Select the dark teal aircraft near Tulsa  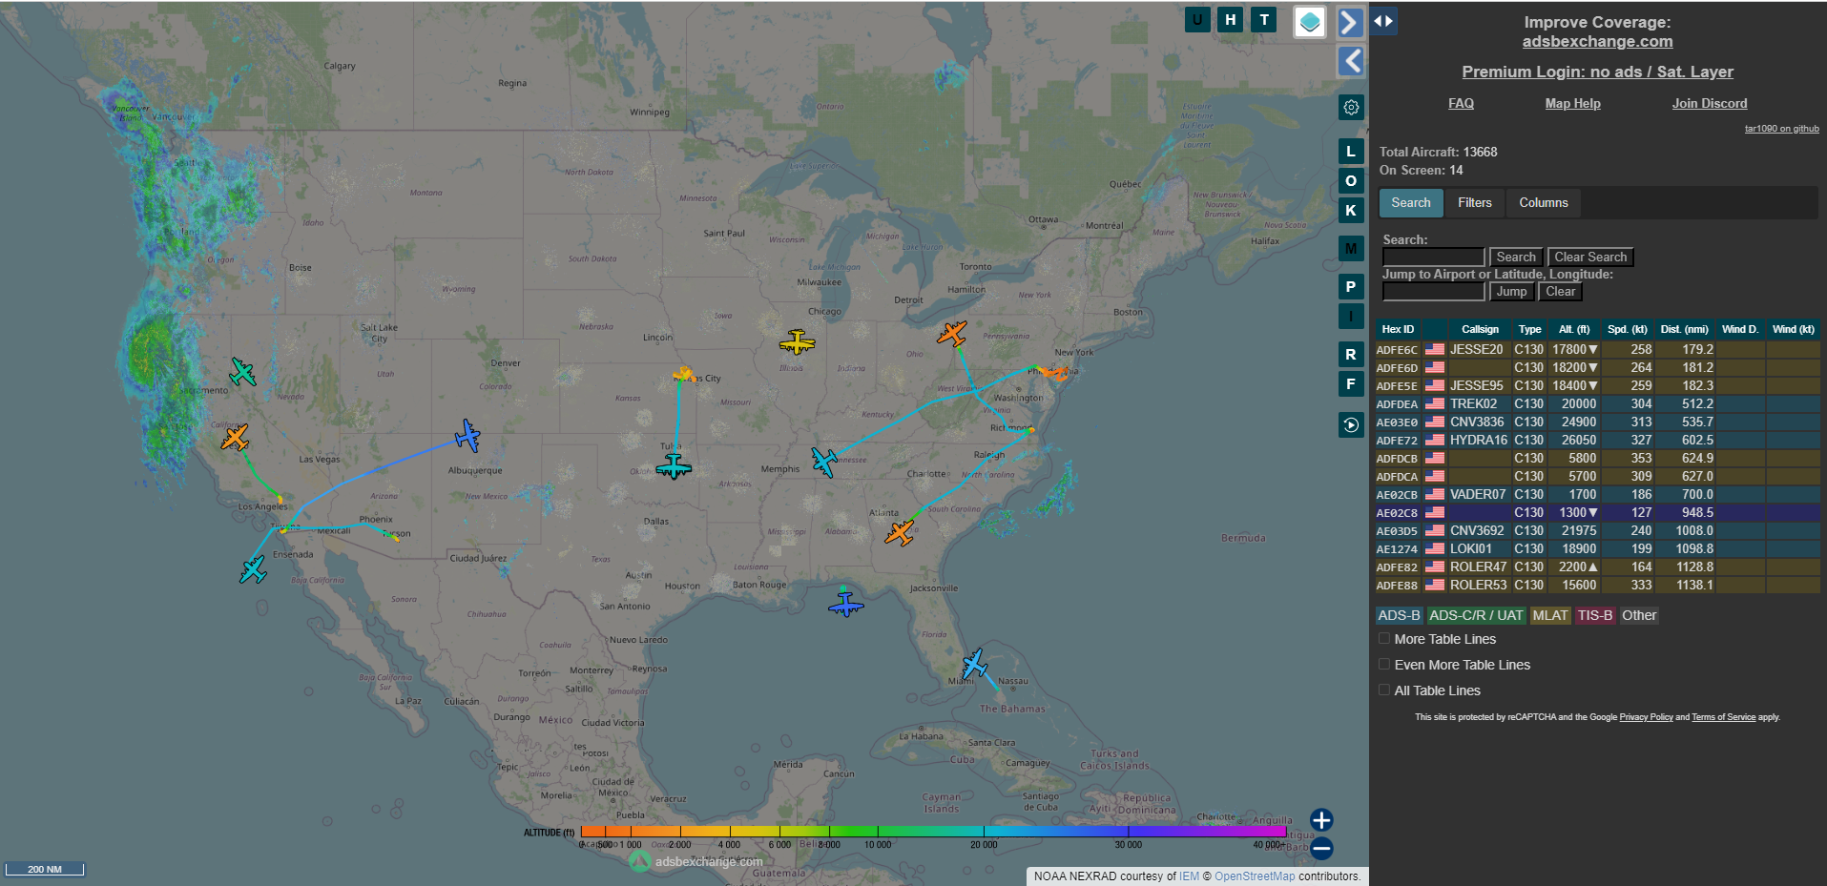674,466
